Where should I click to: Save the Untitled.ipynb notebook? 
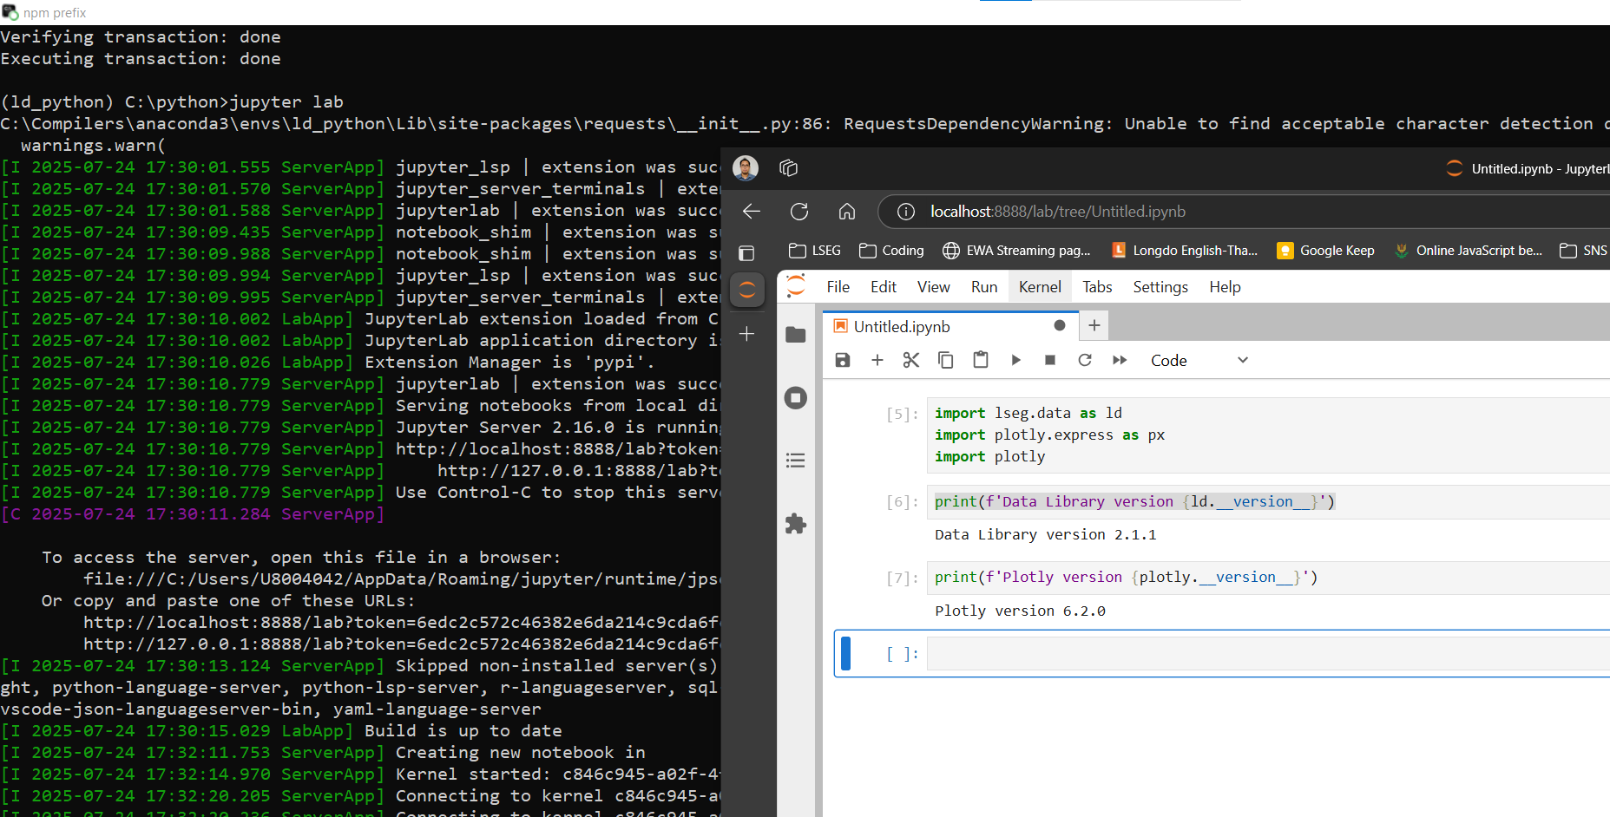click(842, 360)
